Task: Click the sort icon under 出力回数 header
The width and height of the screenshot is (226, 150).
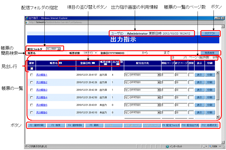Action: pos(118,64)
